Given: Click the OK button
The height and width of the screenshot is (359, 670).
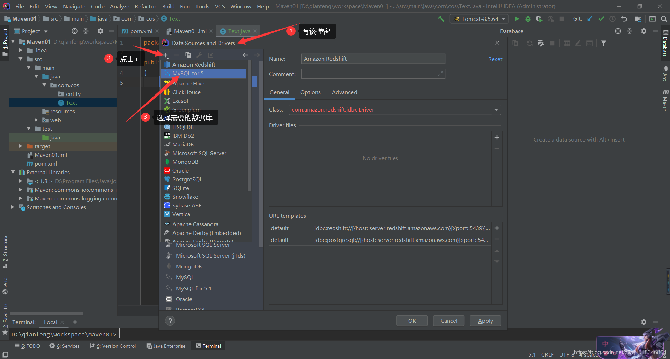Looking at the screenshot, I should click(x=412, y=321).
